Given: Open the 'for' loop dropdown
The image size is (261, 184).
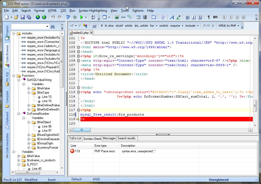Looking at the screenshot, I should 156,26.
